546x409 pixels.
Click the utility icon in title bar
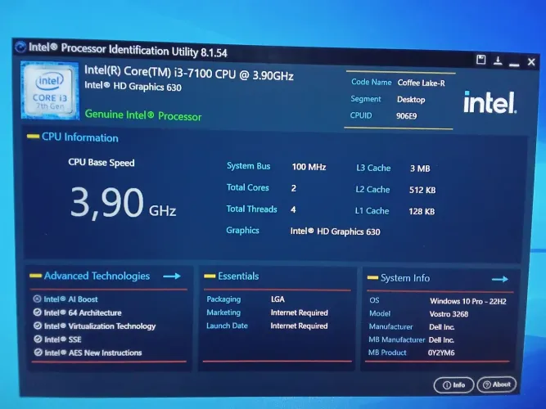20,47
